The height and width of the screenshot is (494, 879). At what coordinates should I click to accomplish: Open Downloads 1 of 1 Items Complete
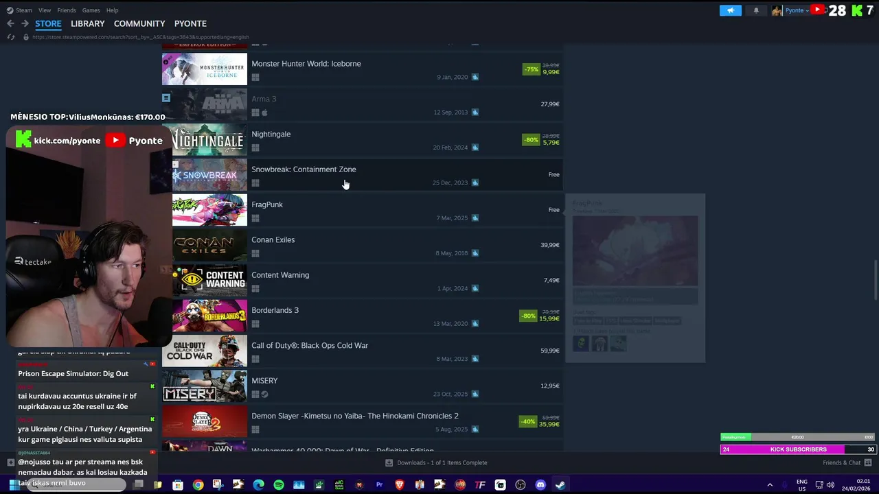(436, 462)
